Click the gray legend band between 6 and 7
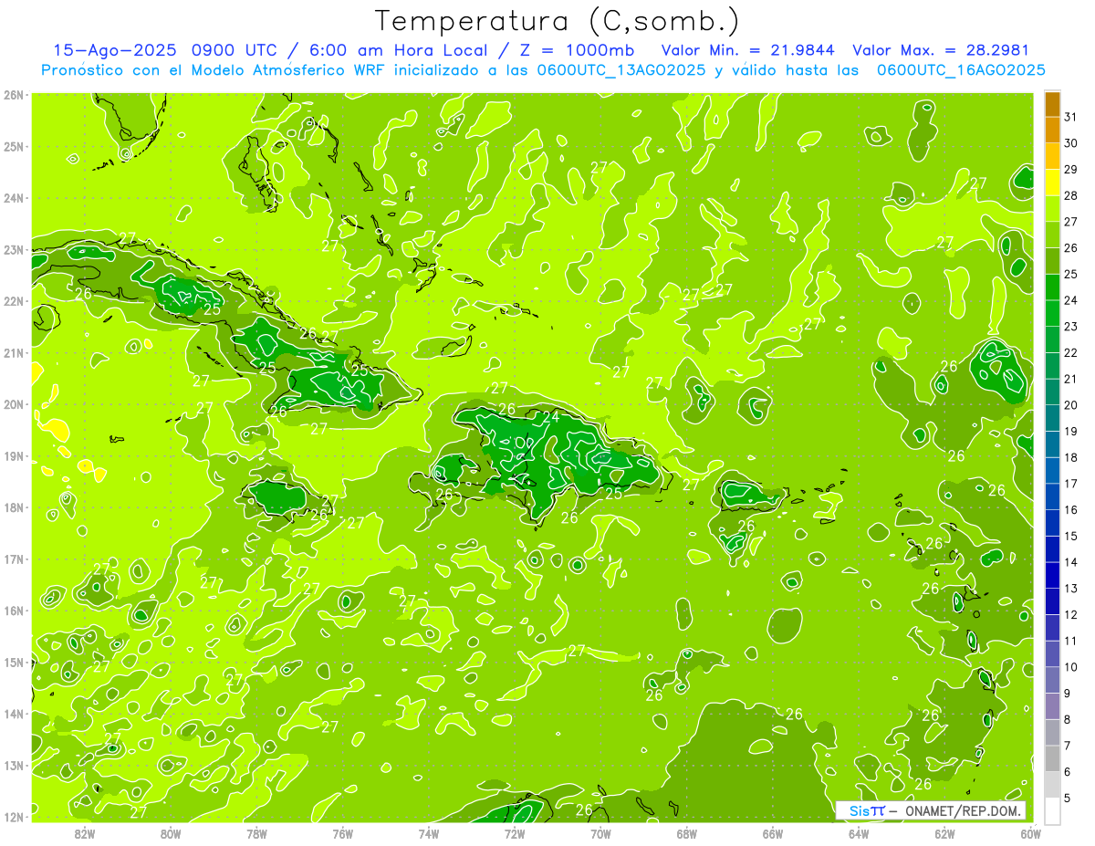Viewport: 1095px width, 846px height. [1052, 758]
